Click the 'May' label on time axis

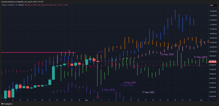pyautogui.click(x=87, y=100)
